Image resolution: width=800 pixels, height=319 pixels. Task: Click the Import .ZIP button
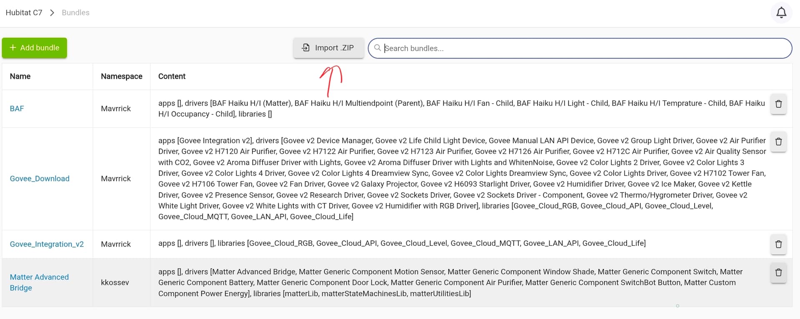tap(328, 48)
